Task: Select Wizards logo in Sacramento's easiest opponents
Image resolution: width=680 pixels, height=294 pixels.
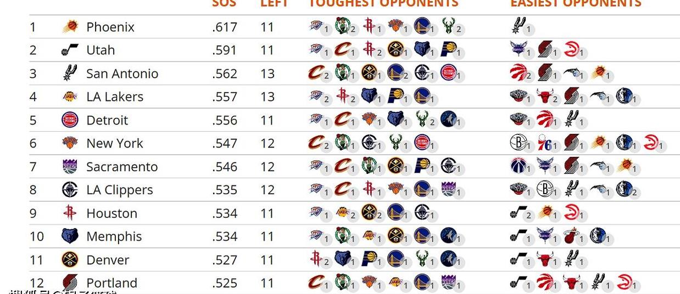Action: coord(518,166)
